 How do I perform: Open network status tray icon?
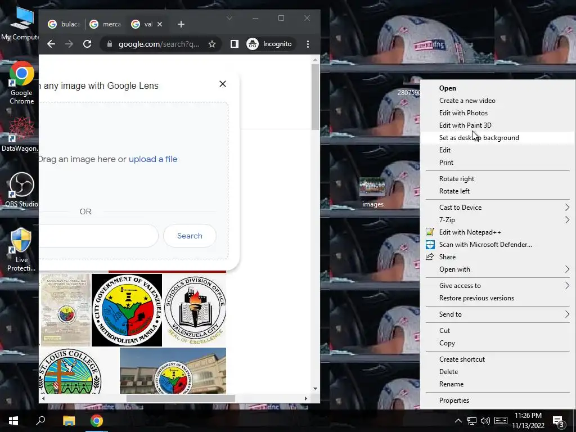click(x=472, y=421)
